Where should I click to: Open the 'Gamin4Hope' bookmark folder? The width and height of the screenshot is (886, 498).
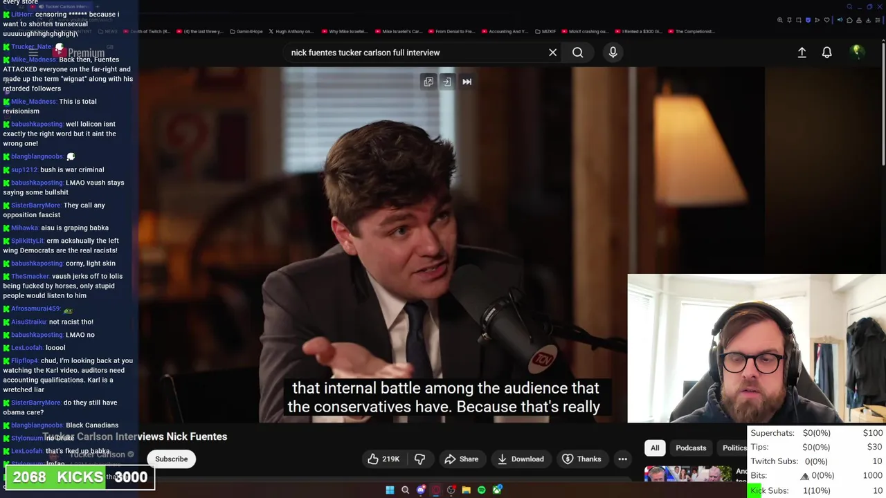pyautogui.click(x=246, y=31)
